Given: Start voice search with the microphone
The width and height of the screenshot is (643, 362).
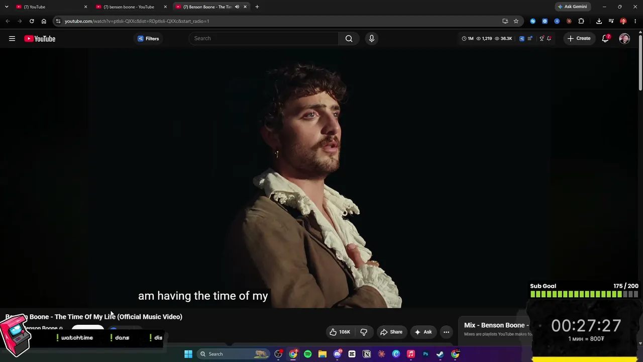Looking at the screenshot, I should tap(372, 39).
